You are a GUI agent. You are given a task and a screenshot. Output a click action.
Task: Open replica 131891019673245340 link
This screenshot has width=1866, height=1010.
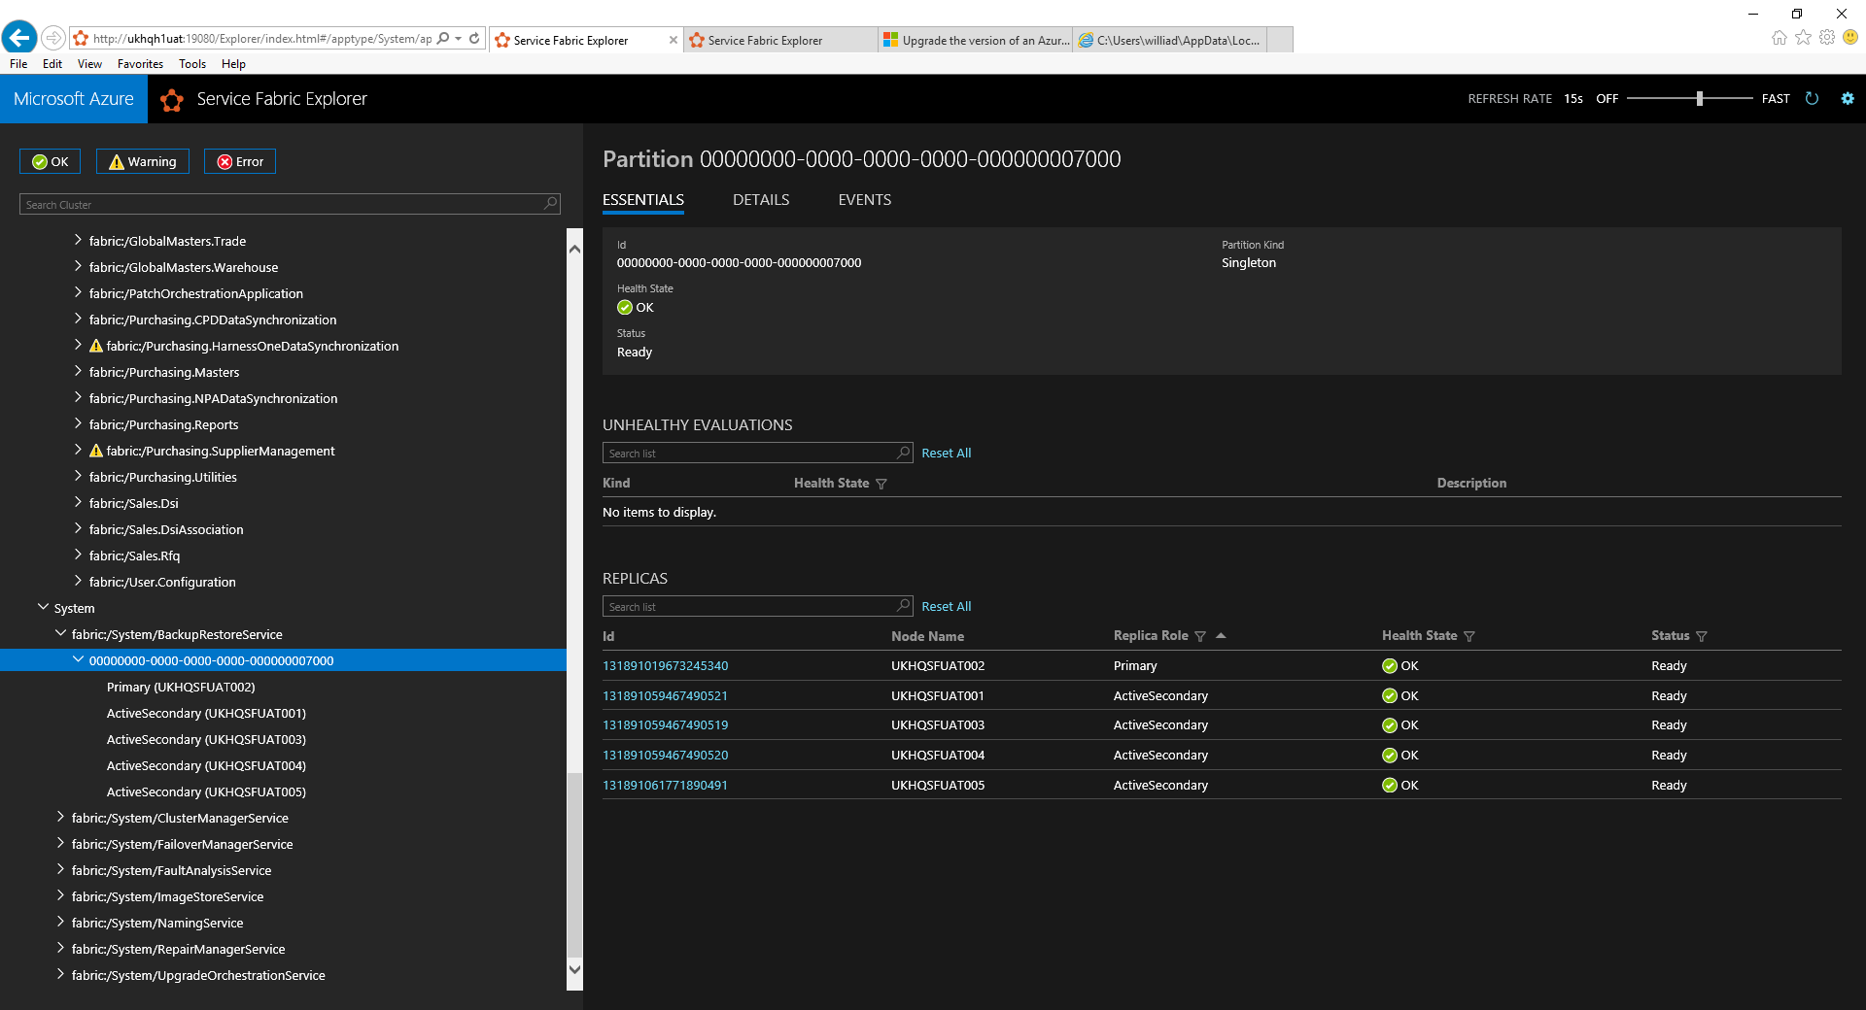click(x=666, y=666)
